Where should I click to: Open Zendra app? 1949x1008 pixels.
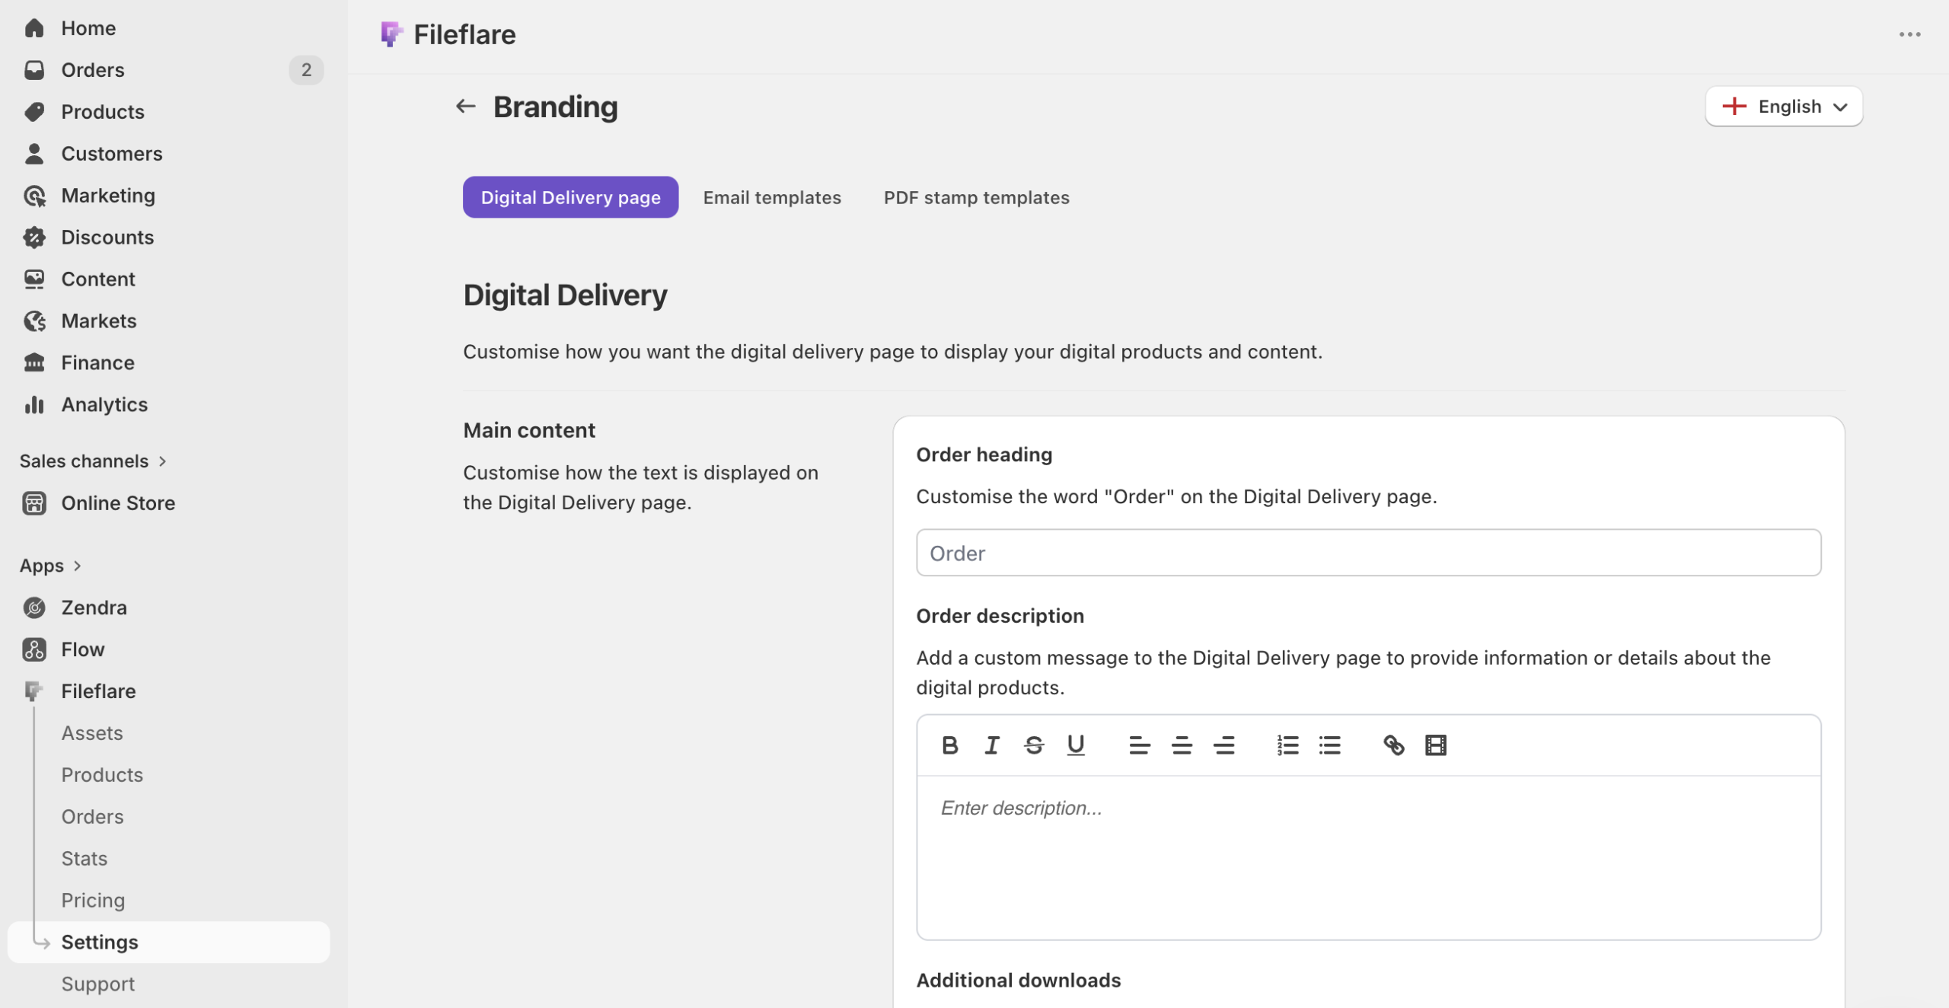[x=94, y=608]
